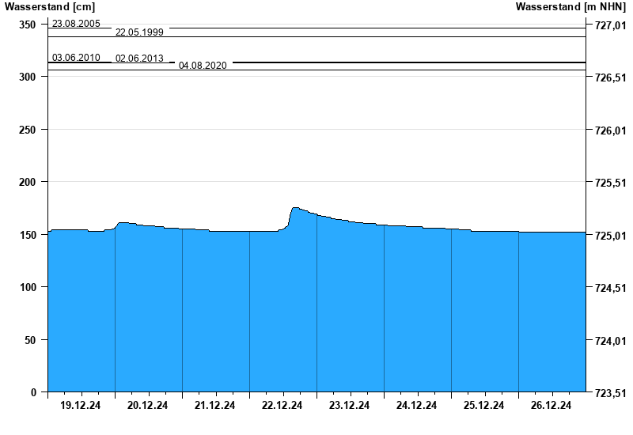Screen dimensions: 633x435
Task: Click the 25.12.24 date label
Action: (484, 406)
